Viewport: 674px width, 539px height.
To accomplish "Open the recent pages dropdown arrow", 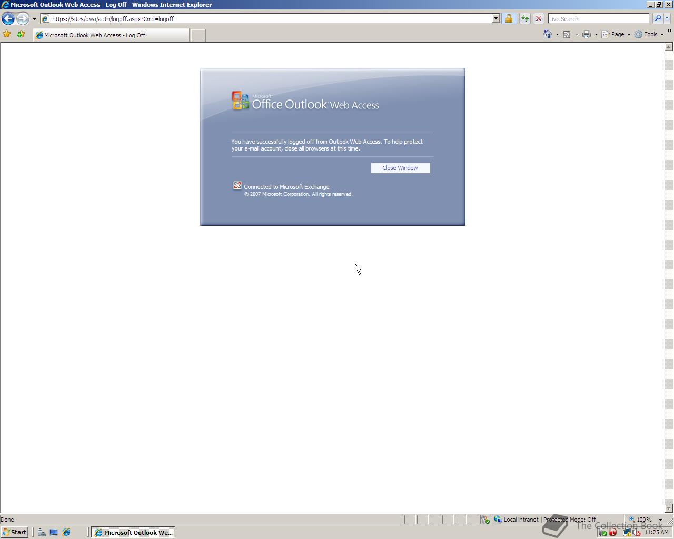I will [34, 19].
